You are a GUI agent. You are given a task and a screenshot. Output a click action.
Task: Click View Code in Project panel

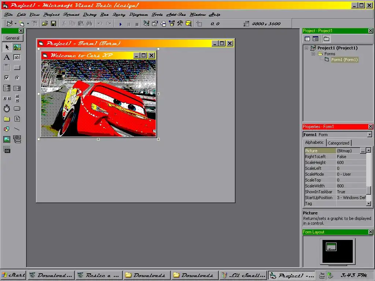click(x=307, y=39)
